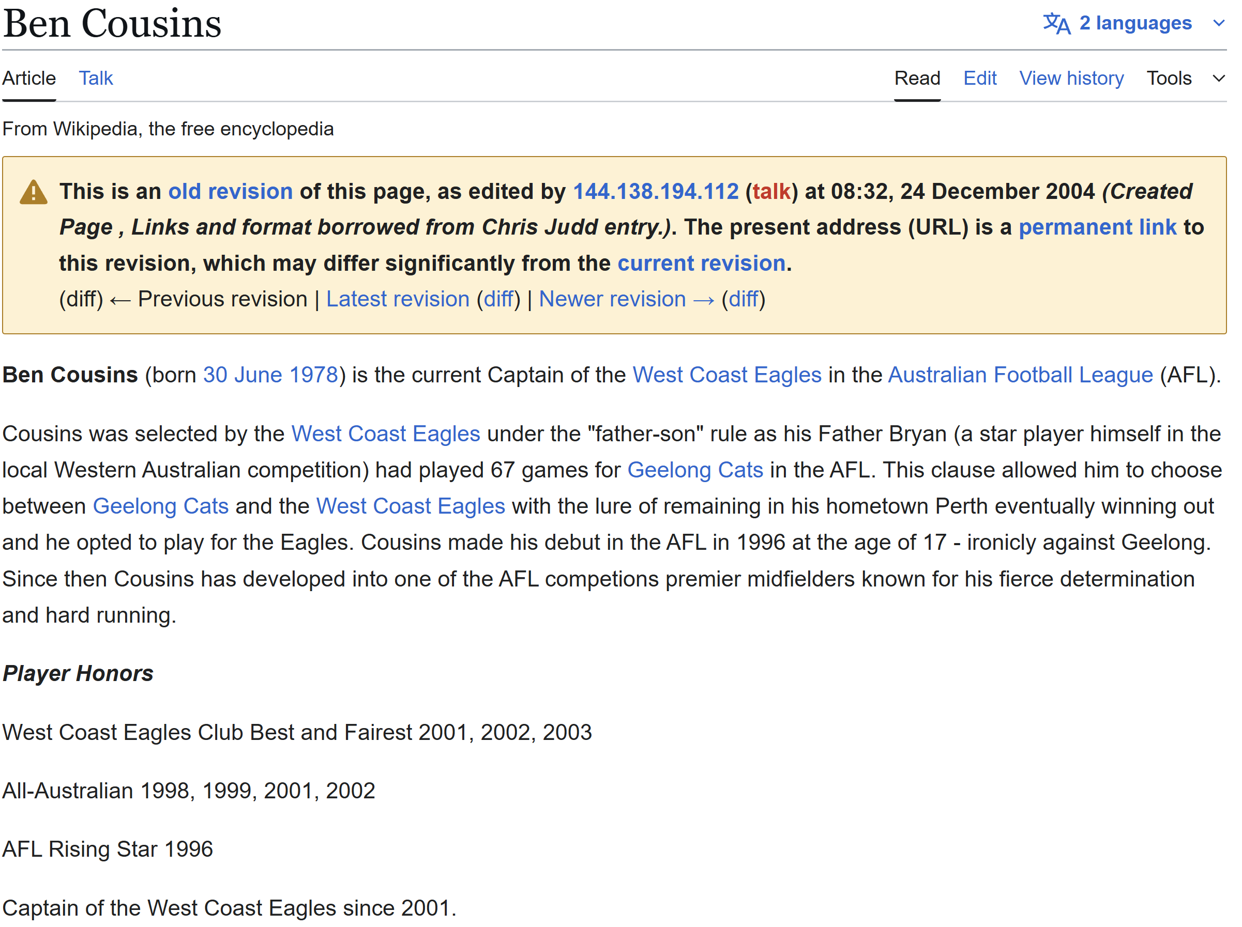Click the warning triangle icon
Viewport: 1242px width, 927px height.
tap(34, 192)
